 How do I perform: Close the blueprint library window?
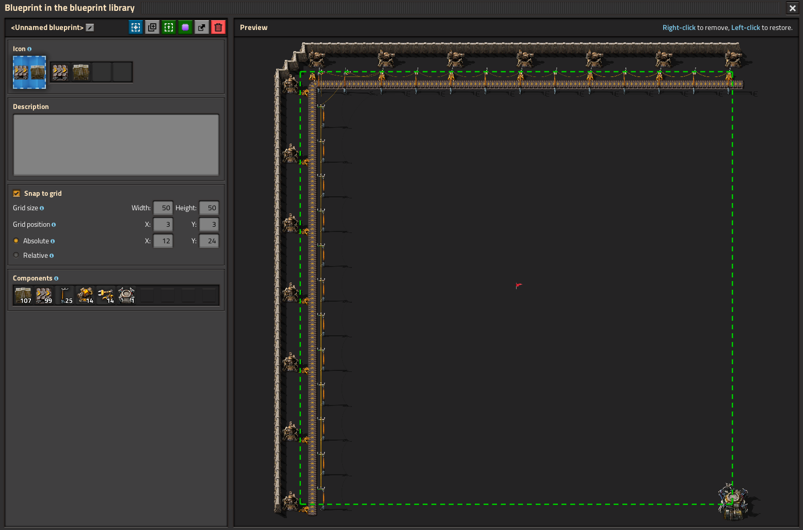[x=793, y=8]
